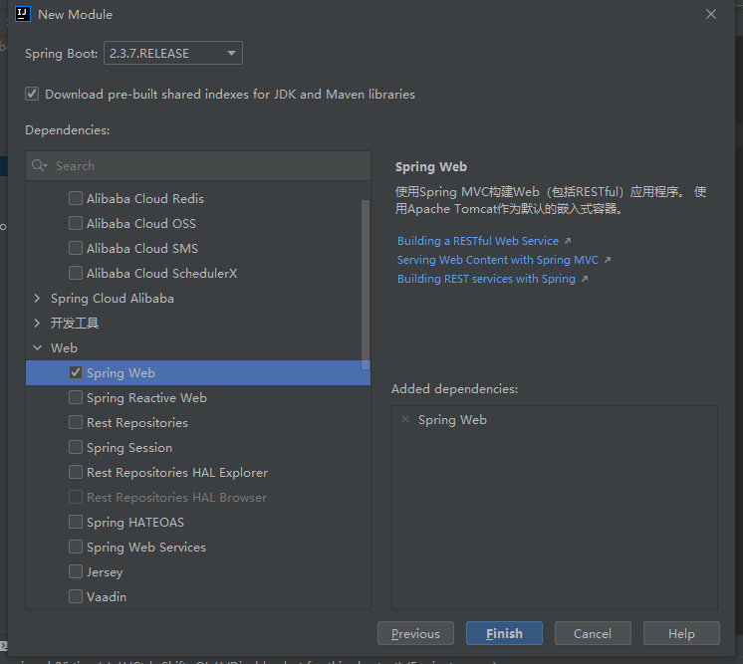The width and height of the screenshot is (743, 664).
Task: Focus the dependencies Search field
Action: (198, 166)
